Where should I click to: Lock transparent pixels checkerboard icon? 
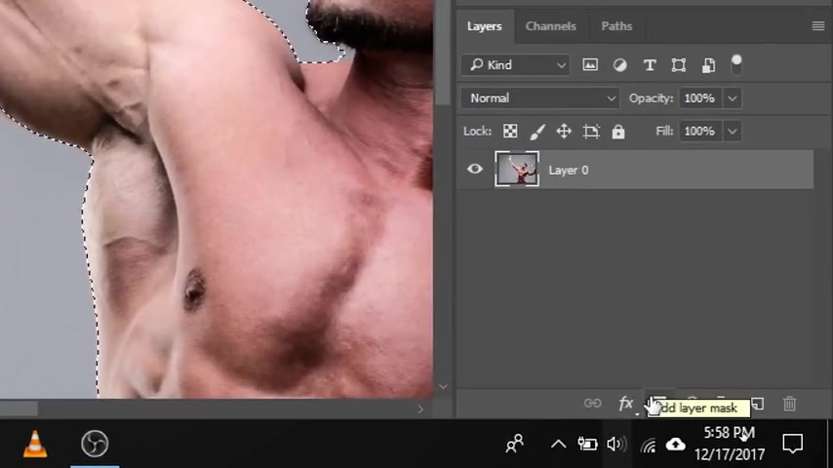(x=510, y=132)
